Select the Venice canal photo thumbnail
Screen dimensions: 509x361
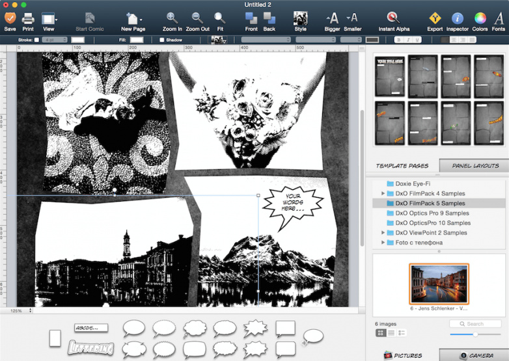click(x=438, y=283)
